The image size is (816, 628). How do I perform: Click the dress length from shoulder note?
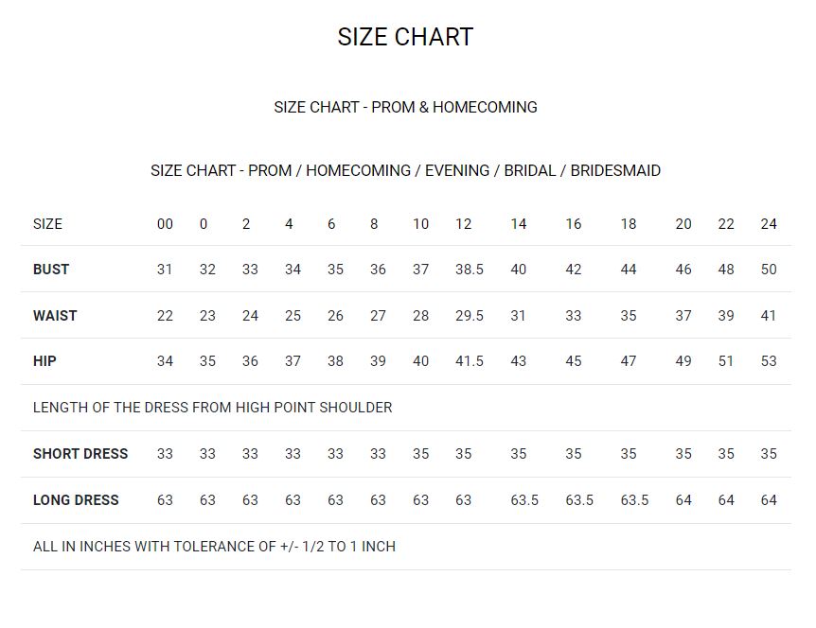coord(212,408)
